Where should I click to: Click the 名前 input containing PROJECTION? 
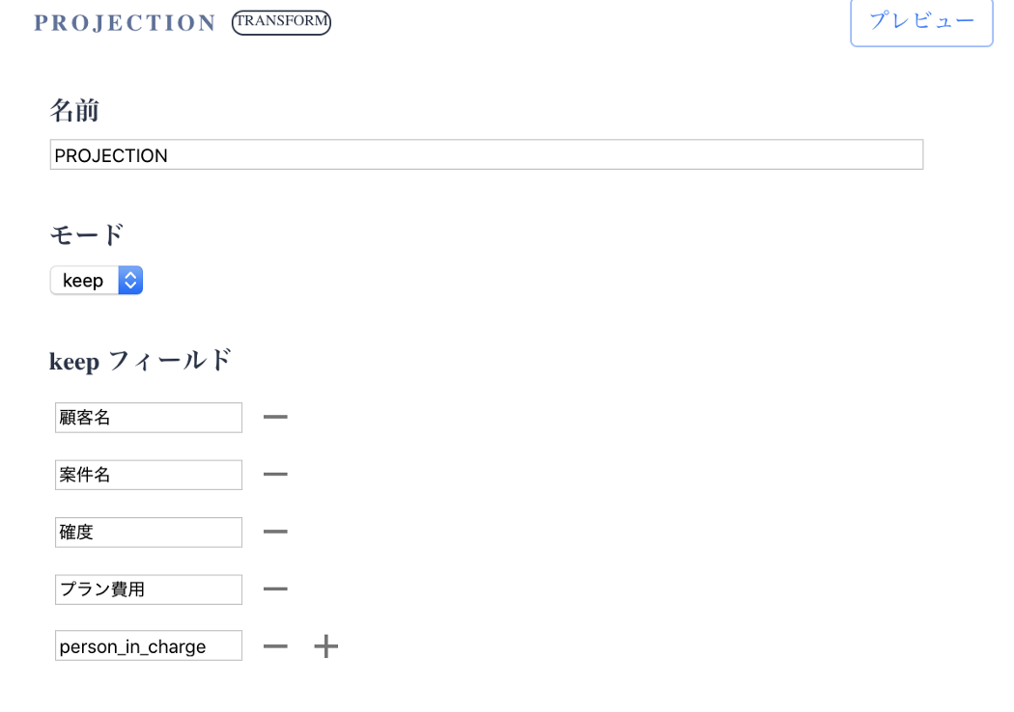tap(486, 155)
